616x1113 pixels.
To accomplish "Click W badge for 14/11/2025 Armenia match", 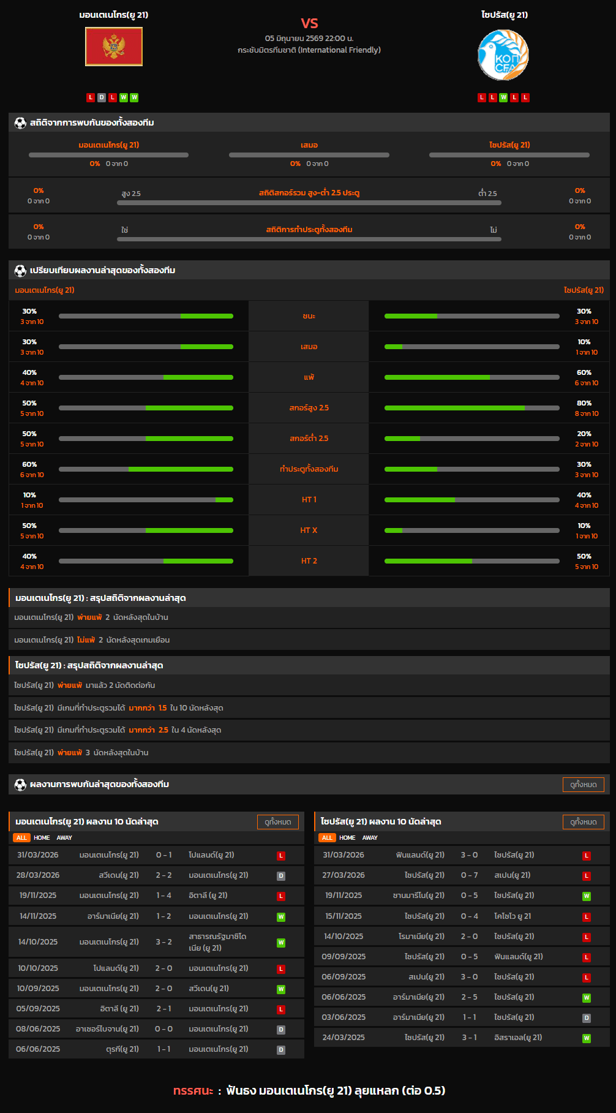I will pyautogui.click(x=281, y=917).
